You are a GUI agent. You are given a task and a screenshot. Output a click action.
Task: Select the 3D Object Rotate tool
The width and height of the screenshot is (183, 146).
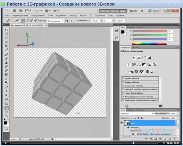pos(6,104)
